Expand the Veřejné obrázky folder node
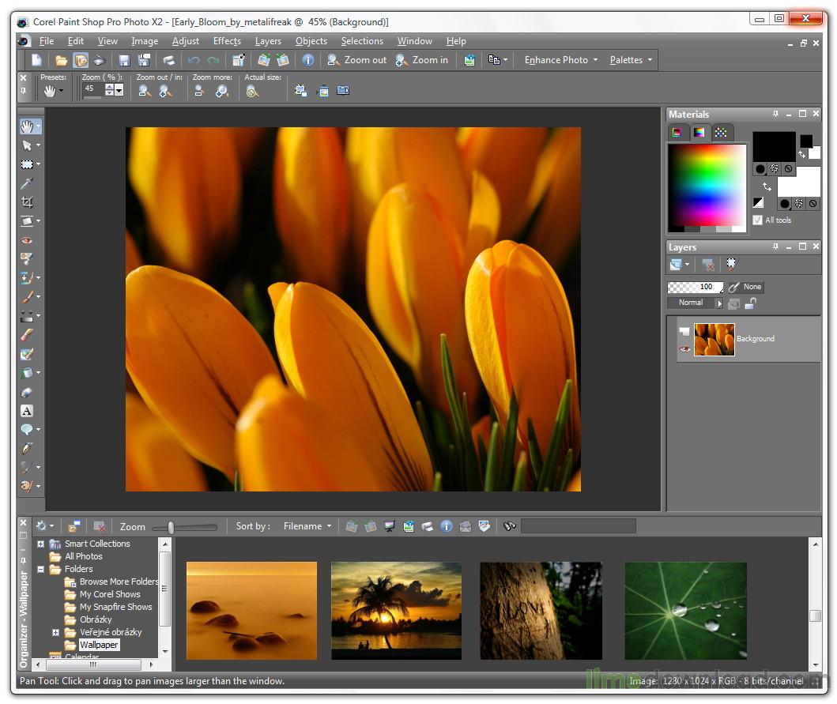837x704 pixels. (55, 632)
